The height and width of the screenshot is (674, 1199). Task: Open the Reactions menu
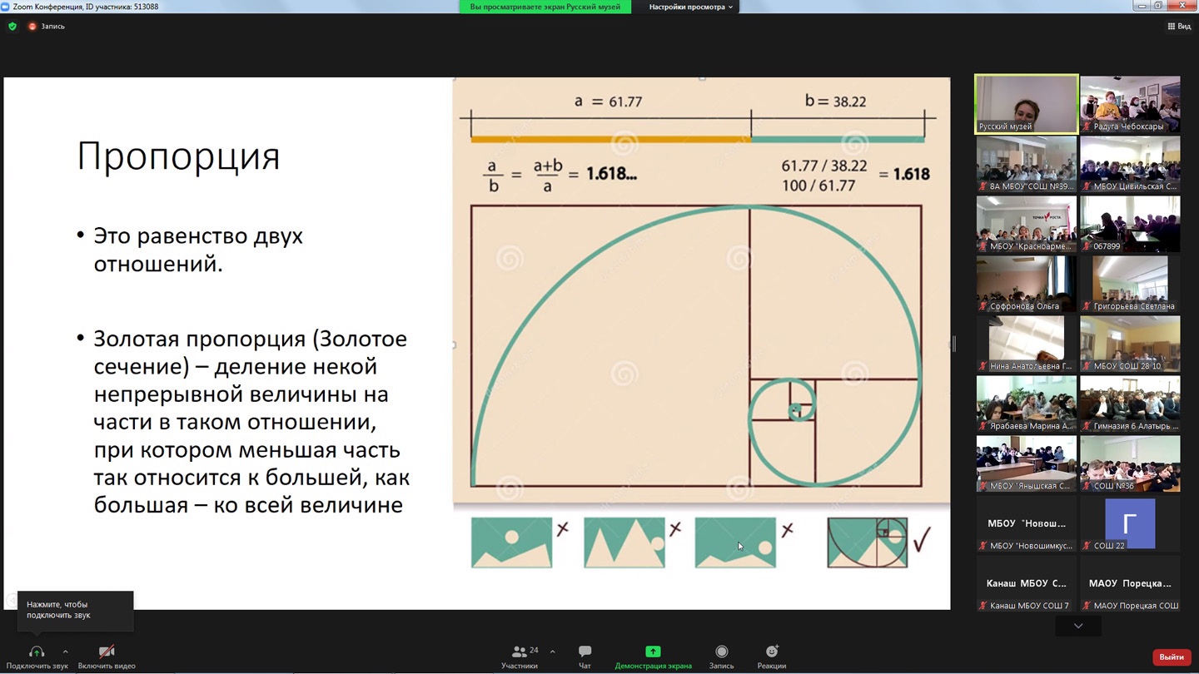tap(771, 656)
